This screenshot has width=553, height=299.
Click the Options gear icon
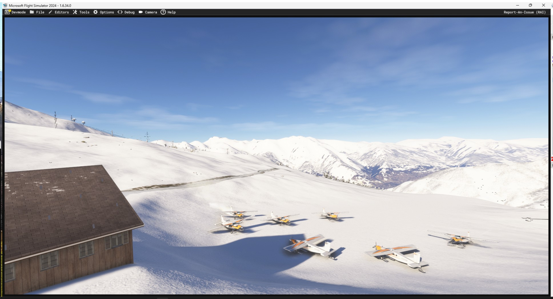click(96, 12)
